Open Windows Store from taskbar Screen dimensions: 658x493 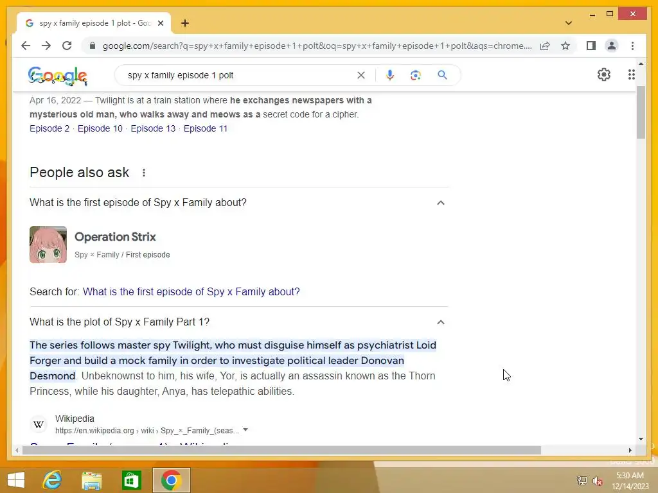tap(131, 480)
